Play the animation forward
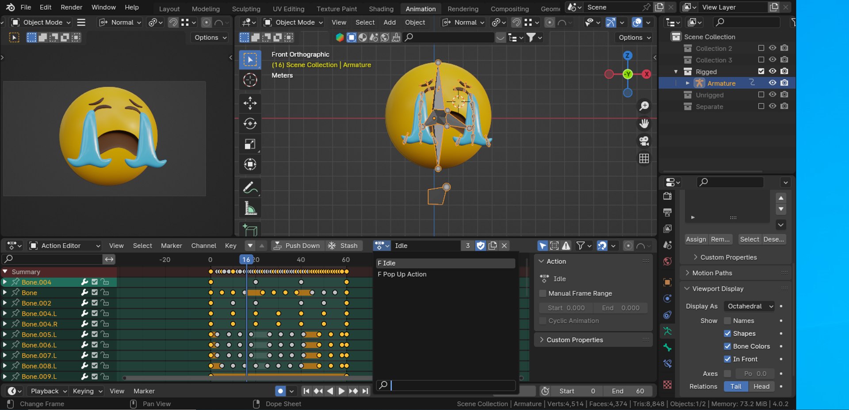Screen dimensions: 849x410 click(x=341, y=391)
